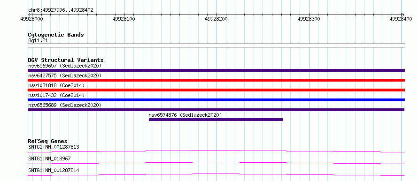Select variant label nsv1017432 (Coe2014)
This screenshot has width=418, height=181.
(56, 95)
